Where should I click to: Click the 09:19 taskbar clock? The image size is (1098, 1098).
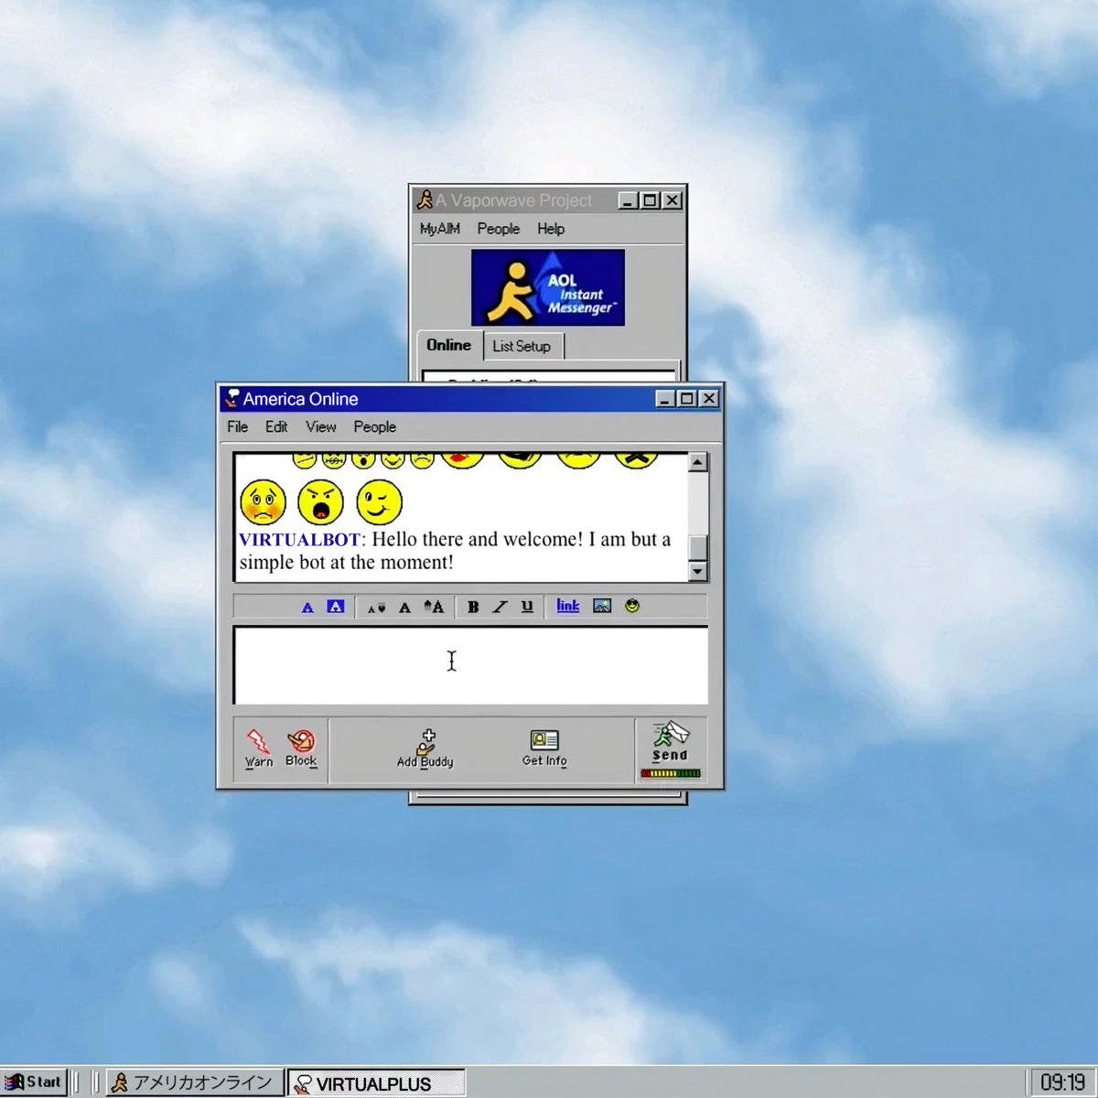[1062, 1083]
